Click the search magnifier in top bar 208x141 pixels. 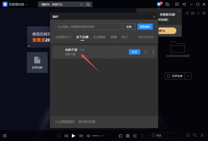[x=88, y=4]
